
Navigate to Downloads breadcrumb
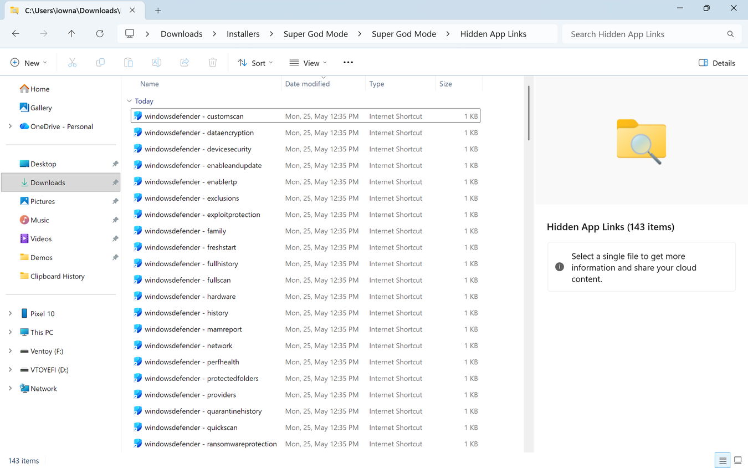[x=182, y=34]
